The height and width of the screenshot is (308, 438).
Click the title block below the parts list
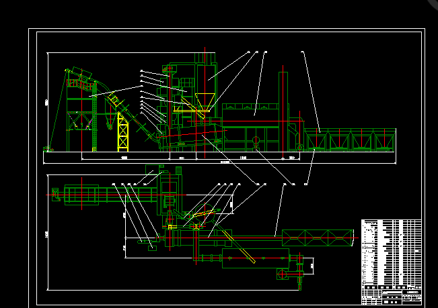click(392, 297)
